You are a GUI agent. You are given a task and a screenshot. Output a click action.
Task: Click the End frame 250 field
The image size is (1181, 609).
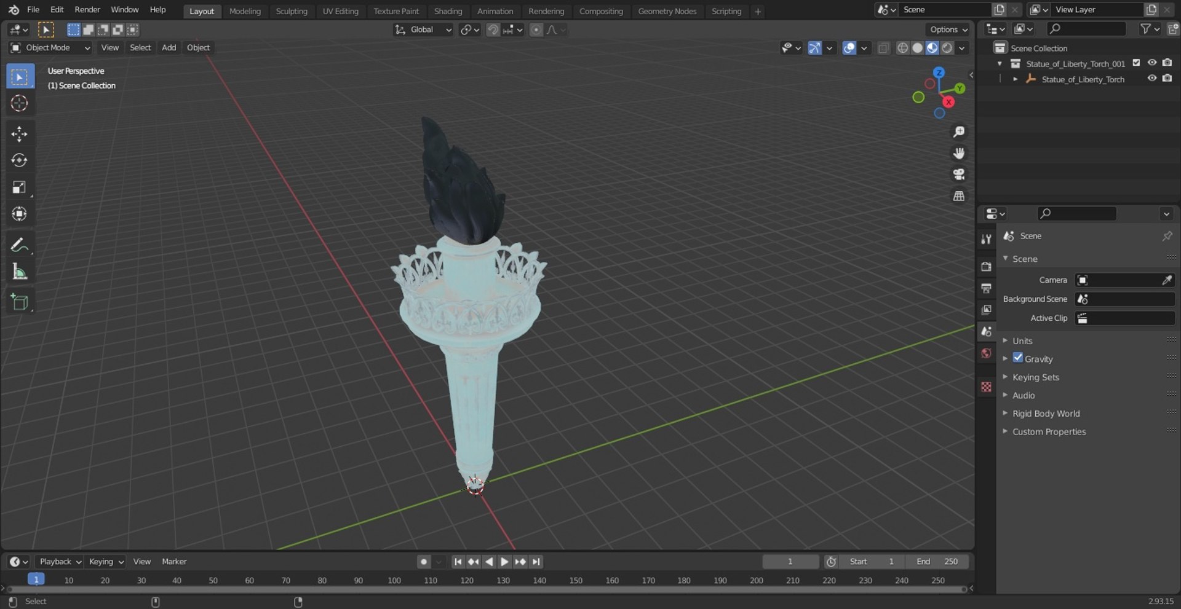(x=937, y=562)
